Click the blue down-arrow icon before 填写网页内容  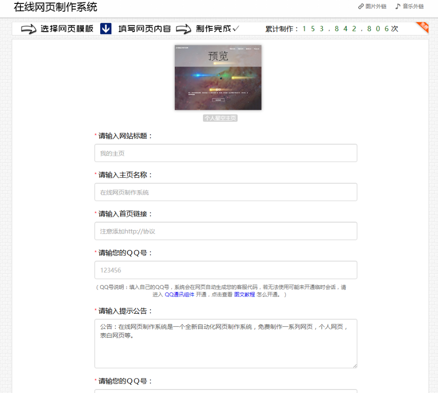tap(106, 30)
